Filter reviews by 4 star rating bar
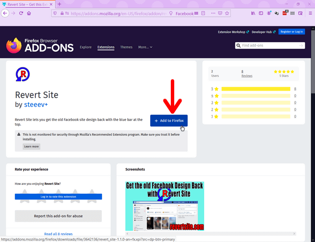The width and height of the screenshot is (315, 242). 256,96
